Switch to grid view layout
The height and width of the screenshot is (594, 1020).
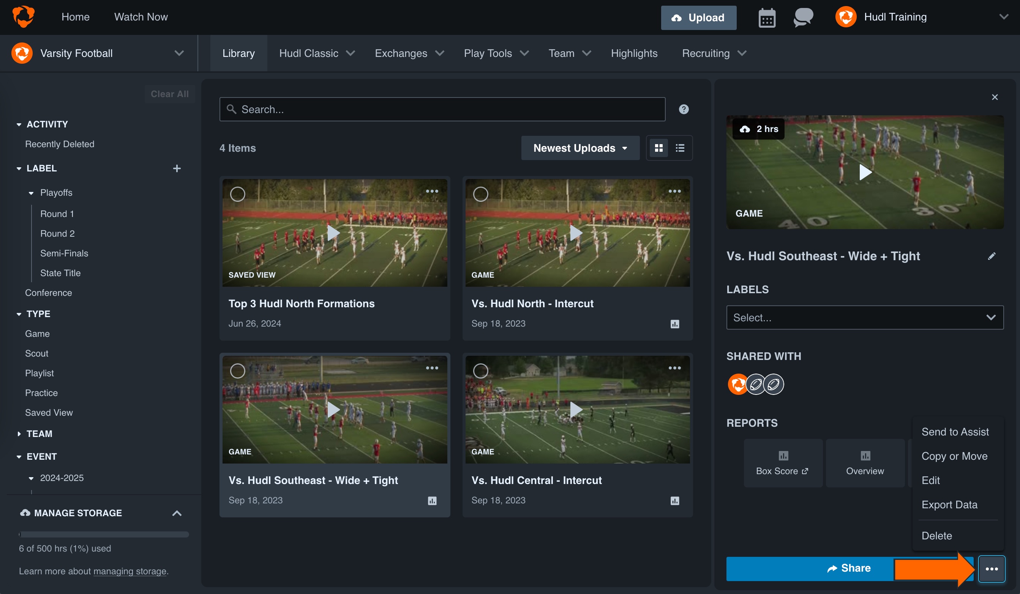tap(658, 148)
